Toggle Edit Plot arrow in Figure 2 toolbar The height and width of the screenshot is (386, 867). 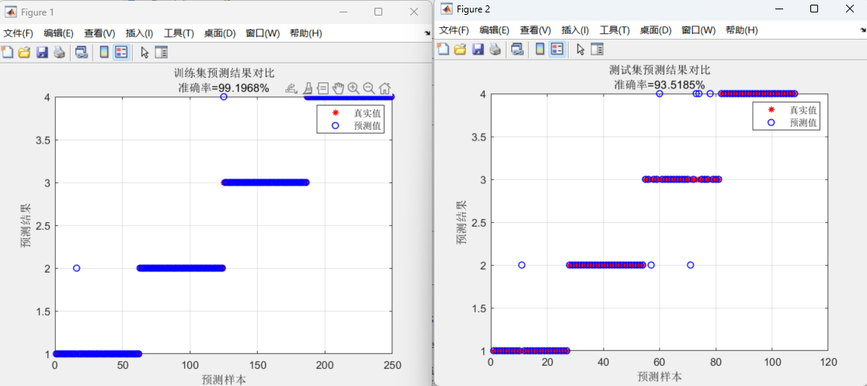pyautogui.click(x=580, y=49)
